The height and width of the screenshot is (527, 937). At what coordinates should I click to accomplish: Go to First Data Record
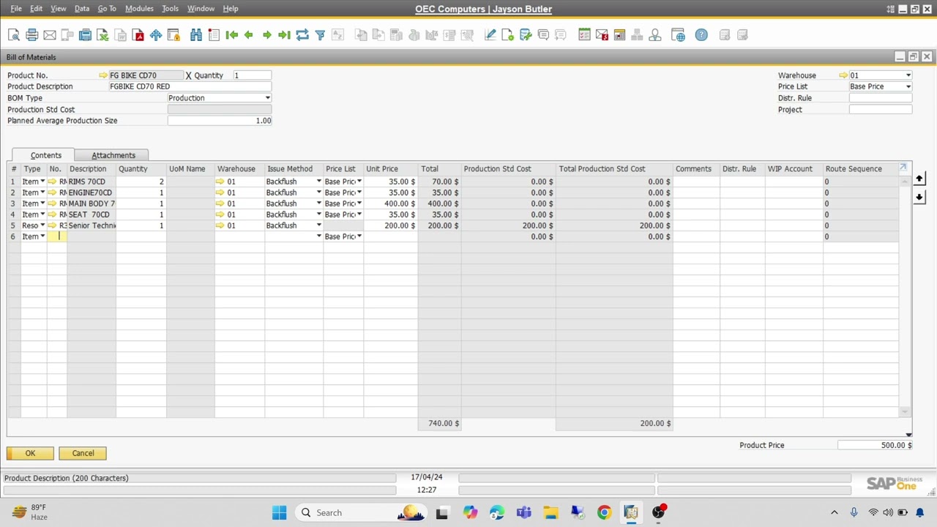coord(232,35)
